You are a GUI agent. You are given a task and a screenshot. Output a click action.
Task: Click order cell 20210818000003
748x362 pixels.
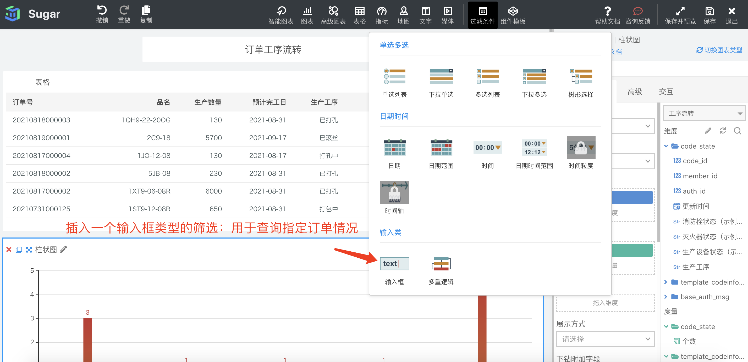coord(41,120)
